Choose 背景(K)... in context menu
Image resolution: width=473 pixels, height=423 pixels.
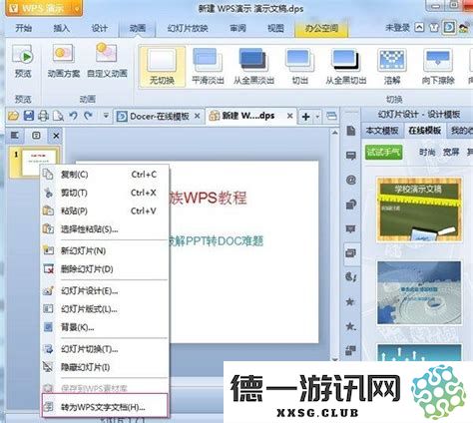[x=105, y=327]
